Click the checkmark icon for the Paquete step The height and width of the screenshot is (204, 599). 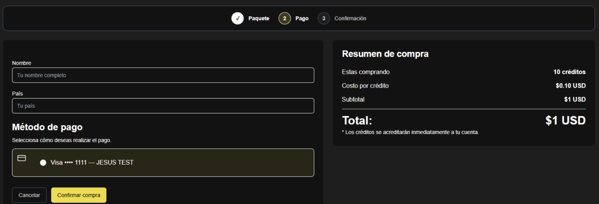click(237, 18)
